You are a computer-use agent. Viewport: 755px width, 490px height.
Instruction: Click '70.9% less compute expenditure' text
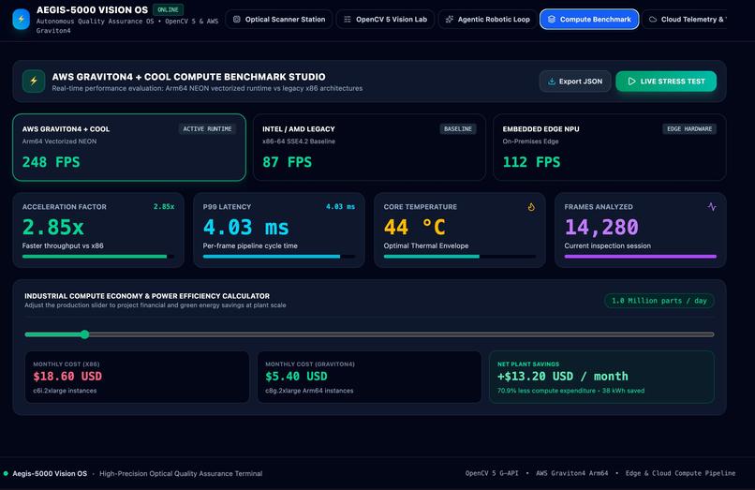coord(546,391)
